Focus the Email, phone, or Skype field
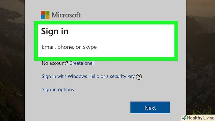This screenshot has width=215, height=121. pyautogui.click(x=105, y=47)
